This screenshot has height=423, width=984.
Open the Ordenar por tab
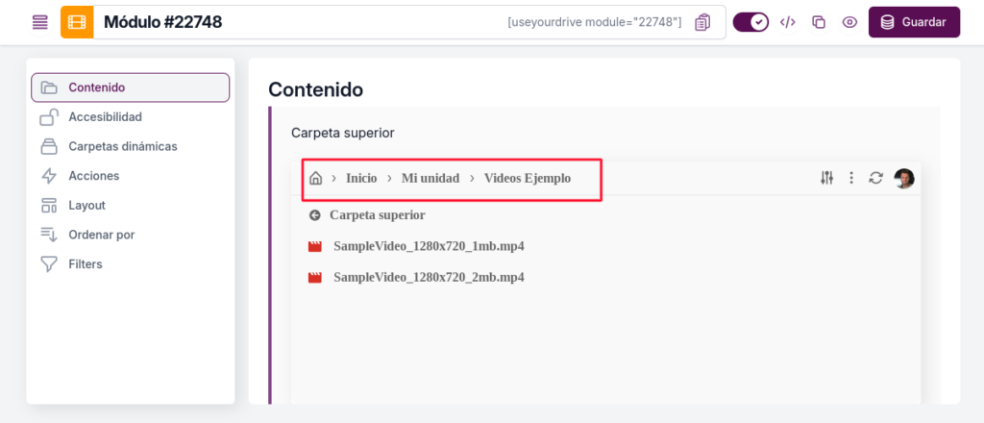(x=131, y=235)
